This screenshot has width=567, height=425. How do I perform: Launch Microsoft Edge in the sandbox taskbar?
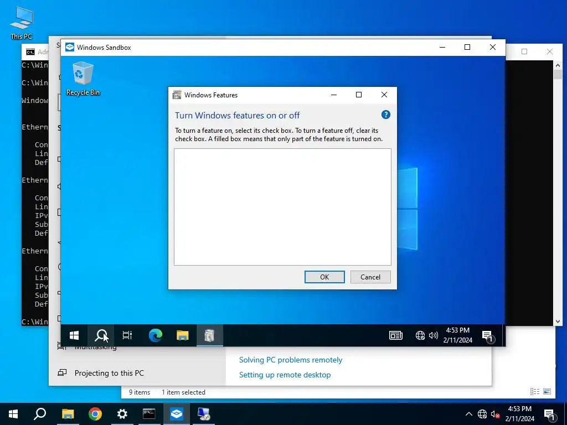156,335
